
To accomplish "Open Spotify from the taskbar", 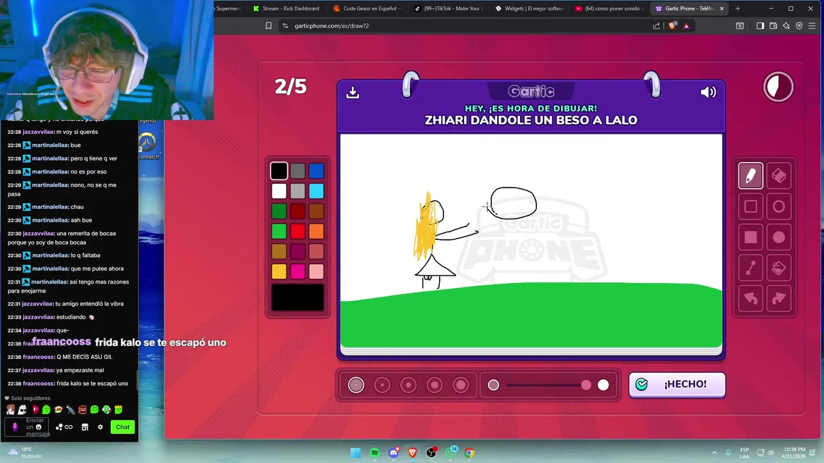I will point(375,453).
